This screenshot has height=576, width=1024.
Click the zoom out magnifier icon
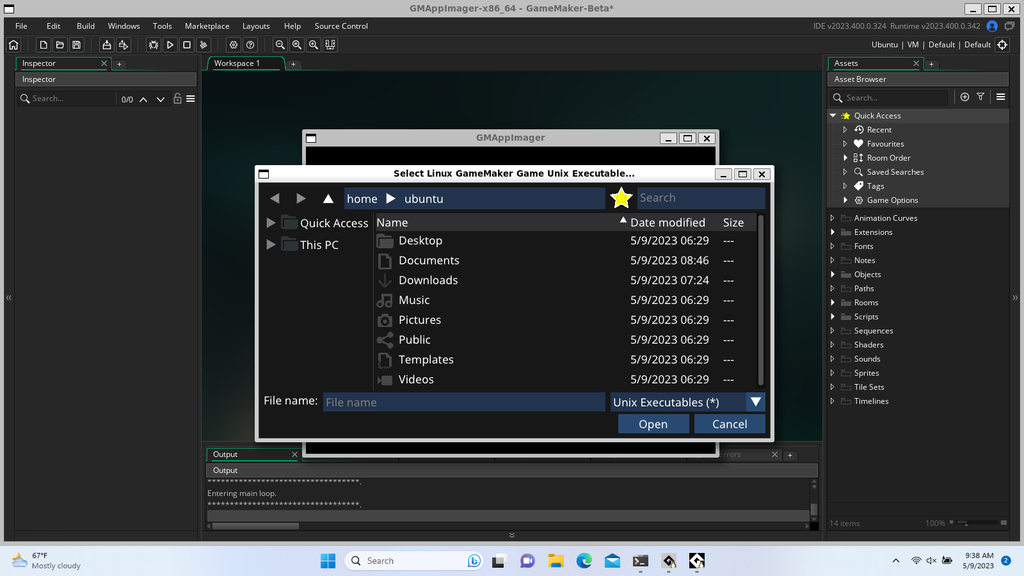(280, 45)
